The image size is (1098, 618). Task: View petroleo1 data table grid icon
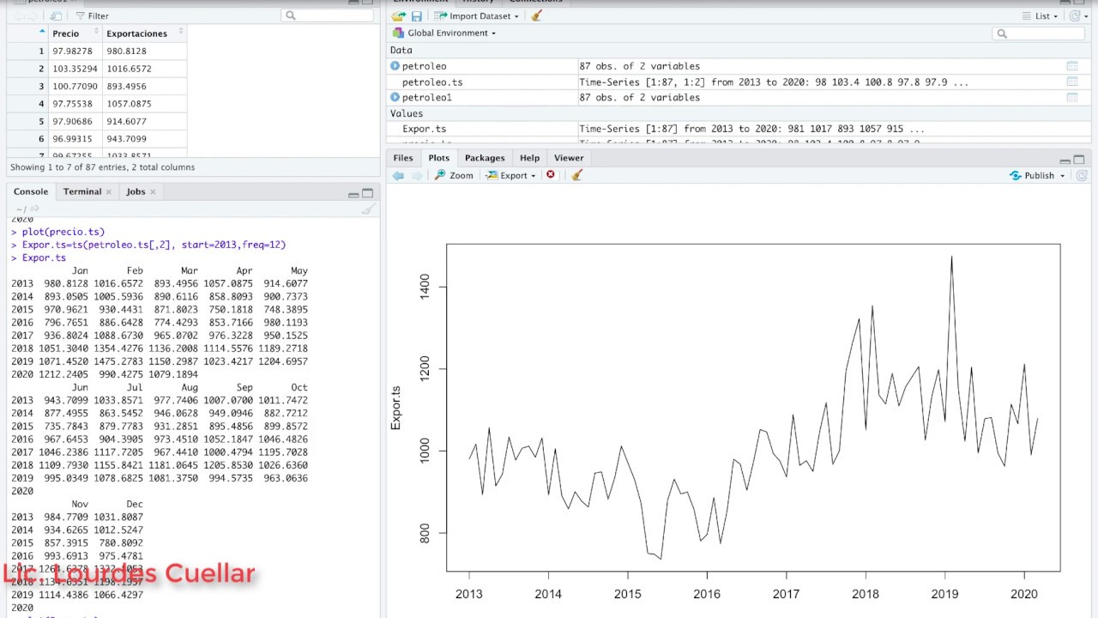(1071, 98)
